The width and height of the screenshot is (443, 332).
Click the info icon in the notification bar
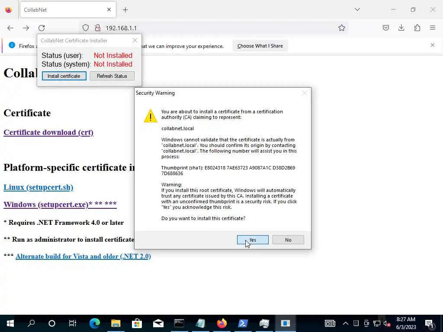[x=12, y=45]
